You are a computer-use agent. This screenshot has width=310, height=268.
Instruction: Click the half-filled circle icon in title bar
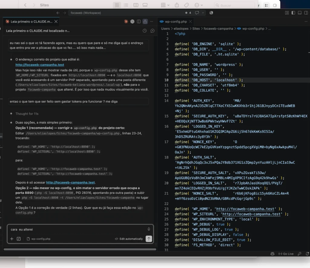click(x=211, y=13)
